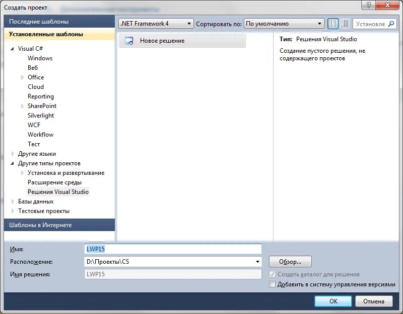Expand Другие языки node

pos(13,154)
